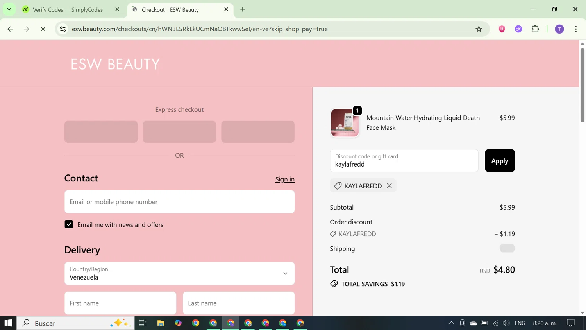Click the scrollbar down arrow
Image resolution: width=586 pixels, height=330 pixels.
click(582, 313)
